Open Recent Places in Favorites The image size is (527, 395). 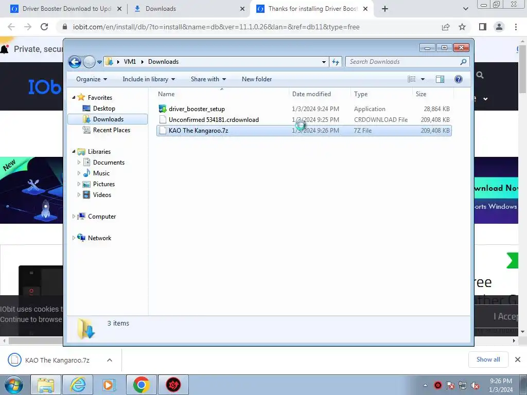coord(112,130)
